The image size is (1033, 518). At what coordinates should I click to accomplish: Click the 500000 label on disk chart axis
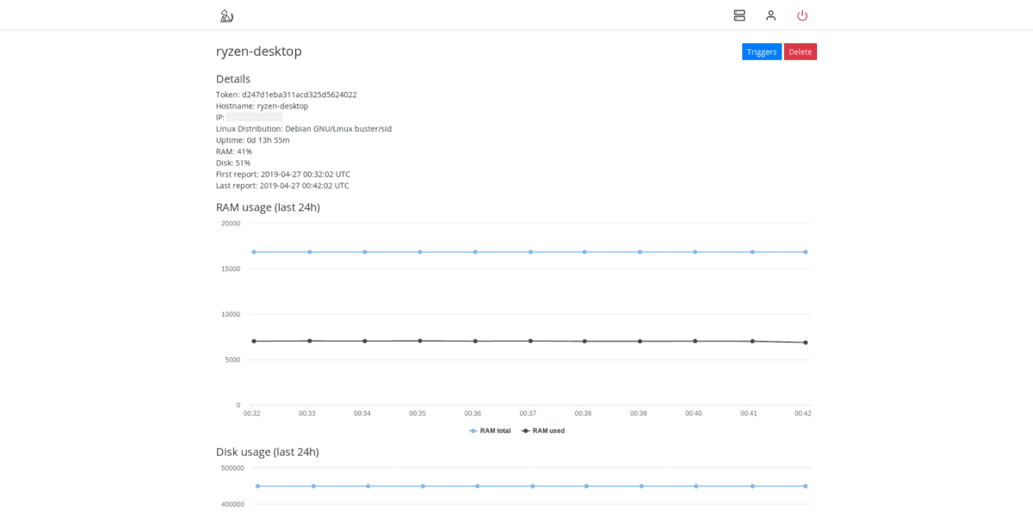tap(232, 468)
